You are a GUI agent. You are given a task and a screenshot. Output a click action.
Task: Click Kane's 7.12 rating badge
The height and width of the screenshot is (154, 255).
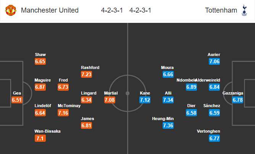click(x=145, y=100)
